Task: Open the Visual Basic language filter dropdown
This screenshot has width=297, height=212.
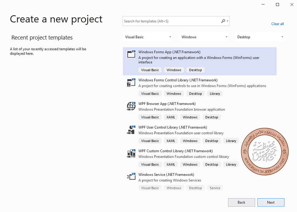Action: pos(147,37)
